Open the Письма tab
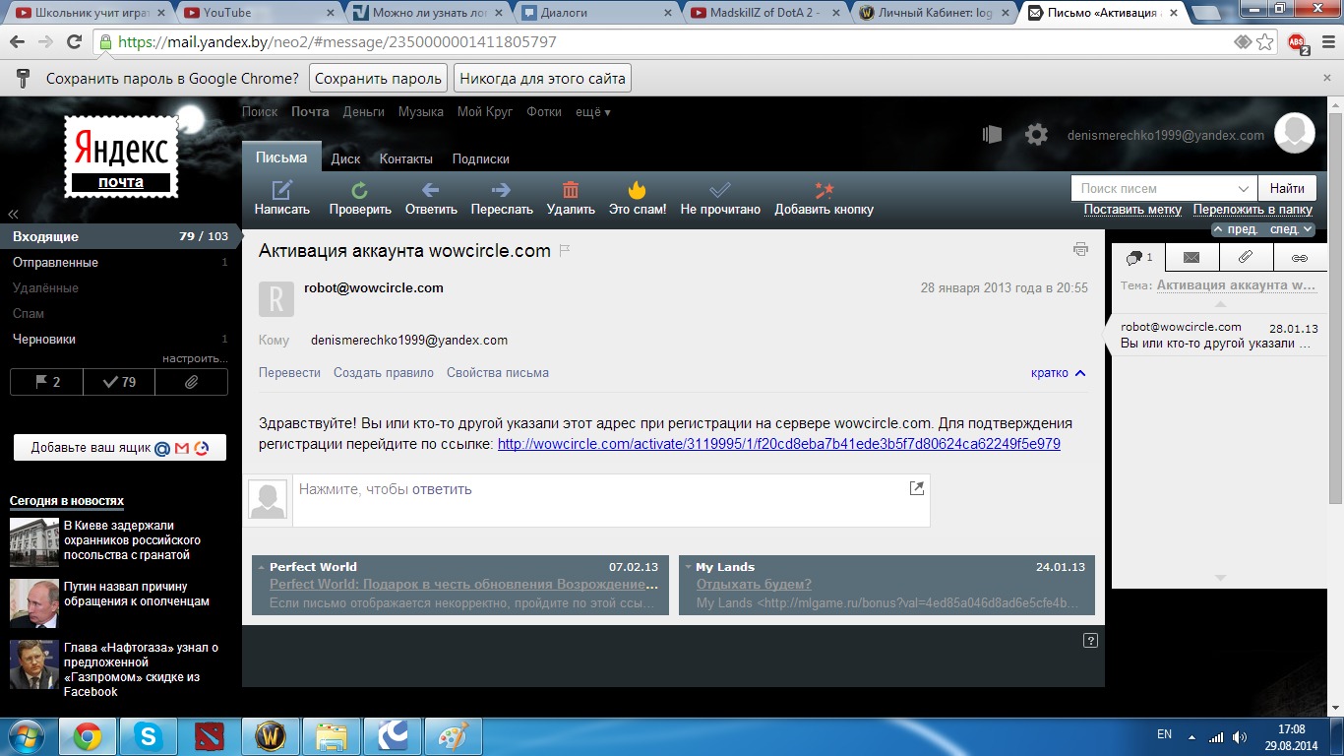This screenshot has width=1344, height=756. (281, 157)
